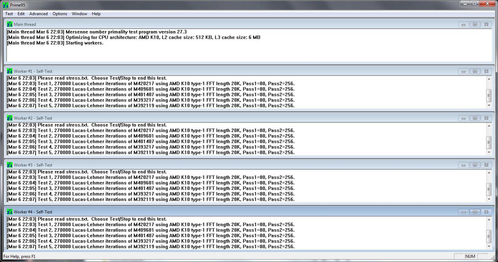This screenshot has height=262, width=498.
Task: Click Worker #2 scrollbar down arrow
Action: coord(489,152)
